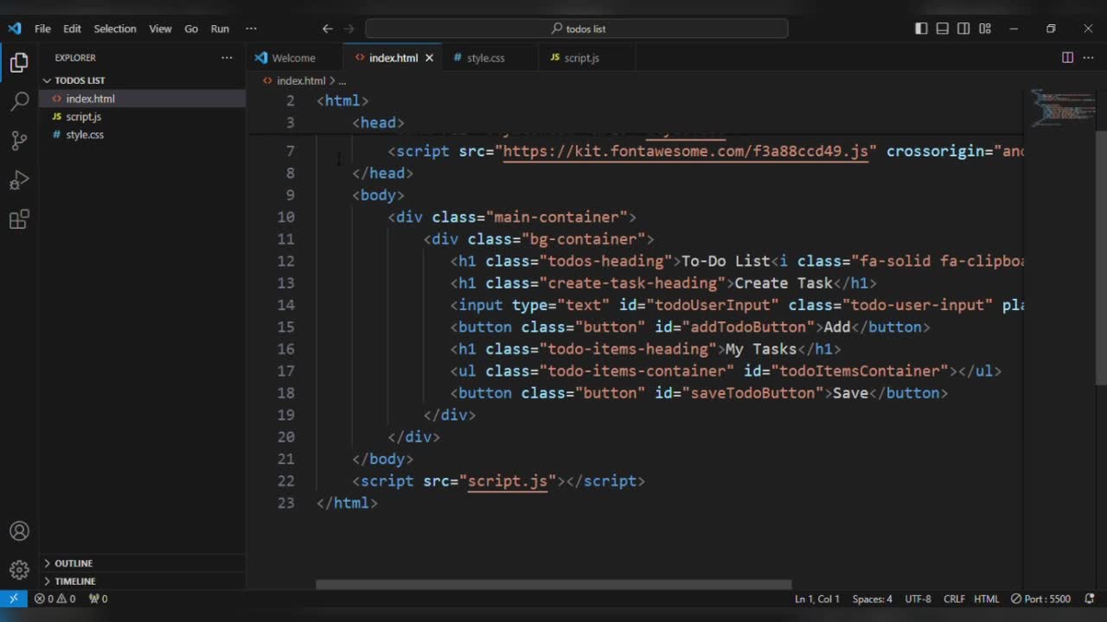Screen dimensions: 1107x622
Task: Click the Port : 5500 Live Server status
Action: pos(1040,599)
